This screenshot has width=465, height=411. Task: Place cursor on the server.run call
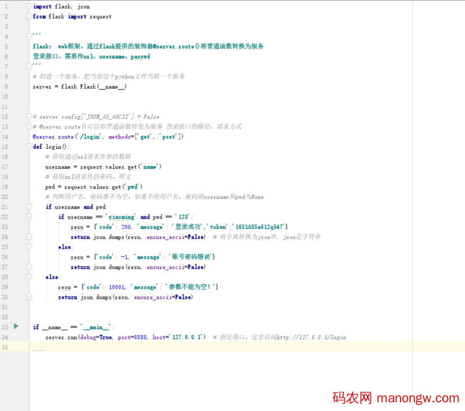pyautogui.click(x=61, y=337)
